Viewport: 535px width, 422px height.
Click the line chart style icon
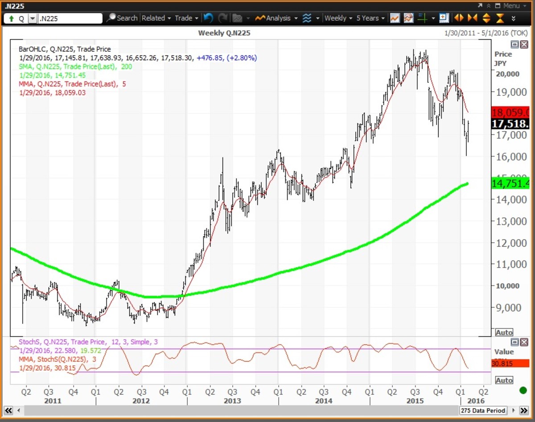(x=395, y=18)
